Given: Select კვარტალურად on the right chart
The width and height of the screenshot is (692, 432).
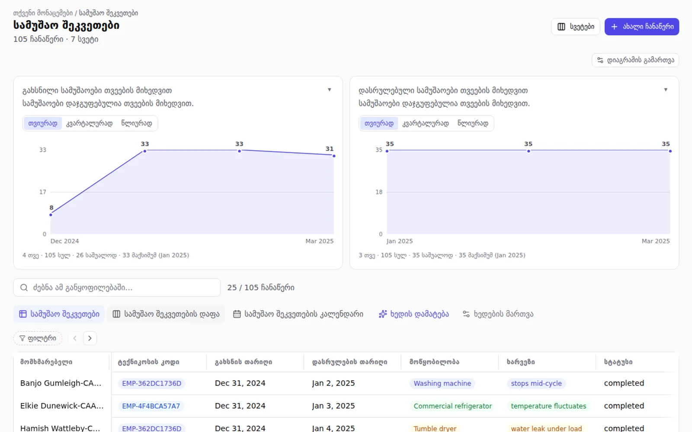Looking at the screenshot, I should pos(426,124).
